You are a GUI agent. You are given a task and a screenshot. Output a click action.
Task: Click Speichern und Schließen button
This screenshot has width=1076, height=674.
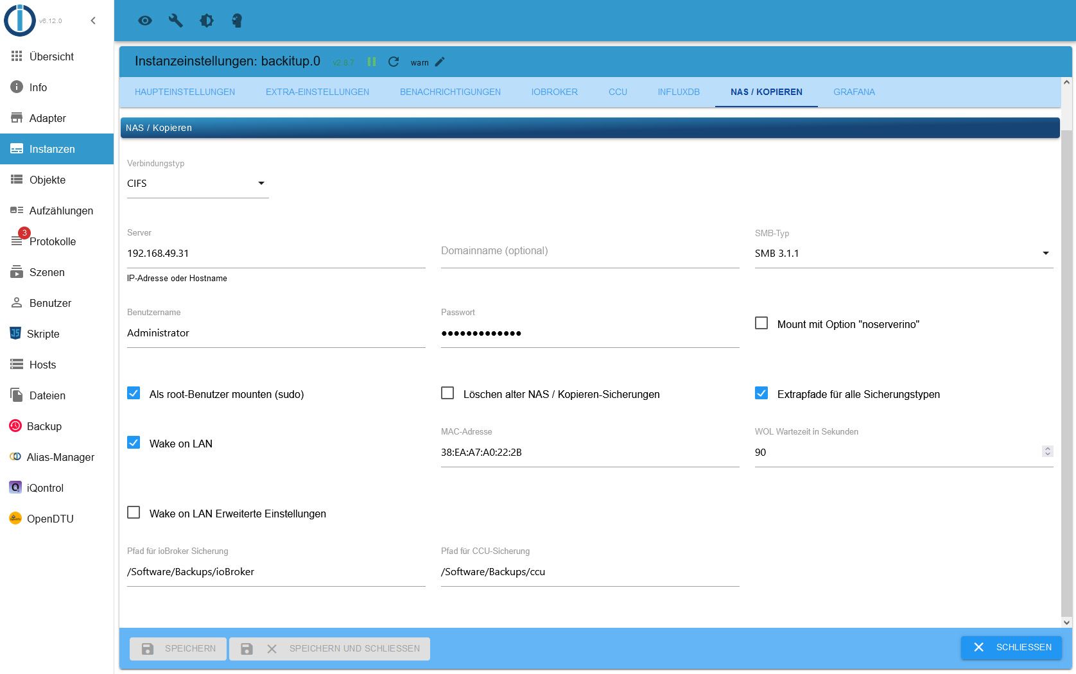330,648
